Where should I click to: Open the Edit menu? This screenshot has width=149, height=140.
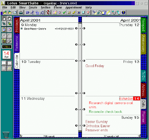[x=13, y=8]
